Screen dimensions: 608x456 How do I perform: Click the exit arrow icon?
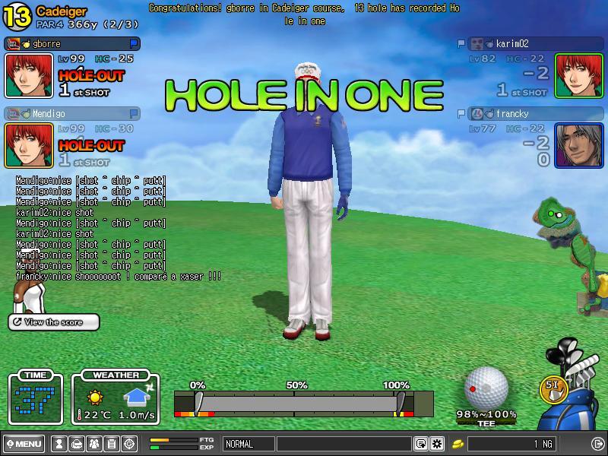597,444
